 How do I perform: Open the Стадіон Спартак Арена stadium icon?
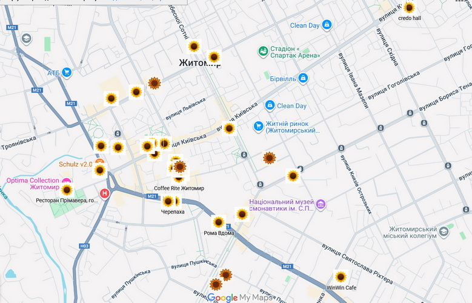point(263,52)
